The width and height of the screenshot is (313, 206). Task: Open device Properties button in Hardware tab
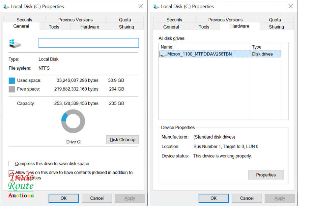coord(266,175)
